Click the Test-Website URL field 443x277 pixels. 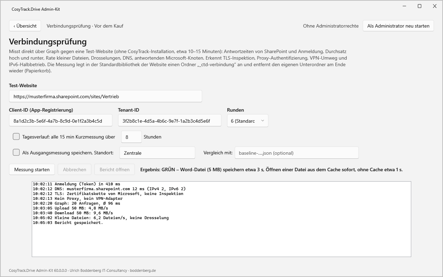106,96
